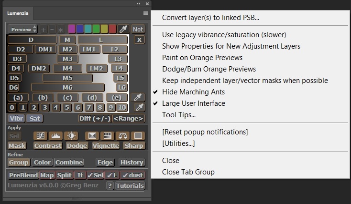
Task: Click the brightness sun icon above Dodge
Action: click(x=71, y=136)
